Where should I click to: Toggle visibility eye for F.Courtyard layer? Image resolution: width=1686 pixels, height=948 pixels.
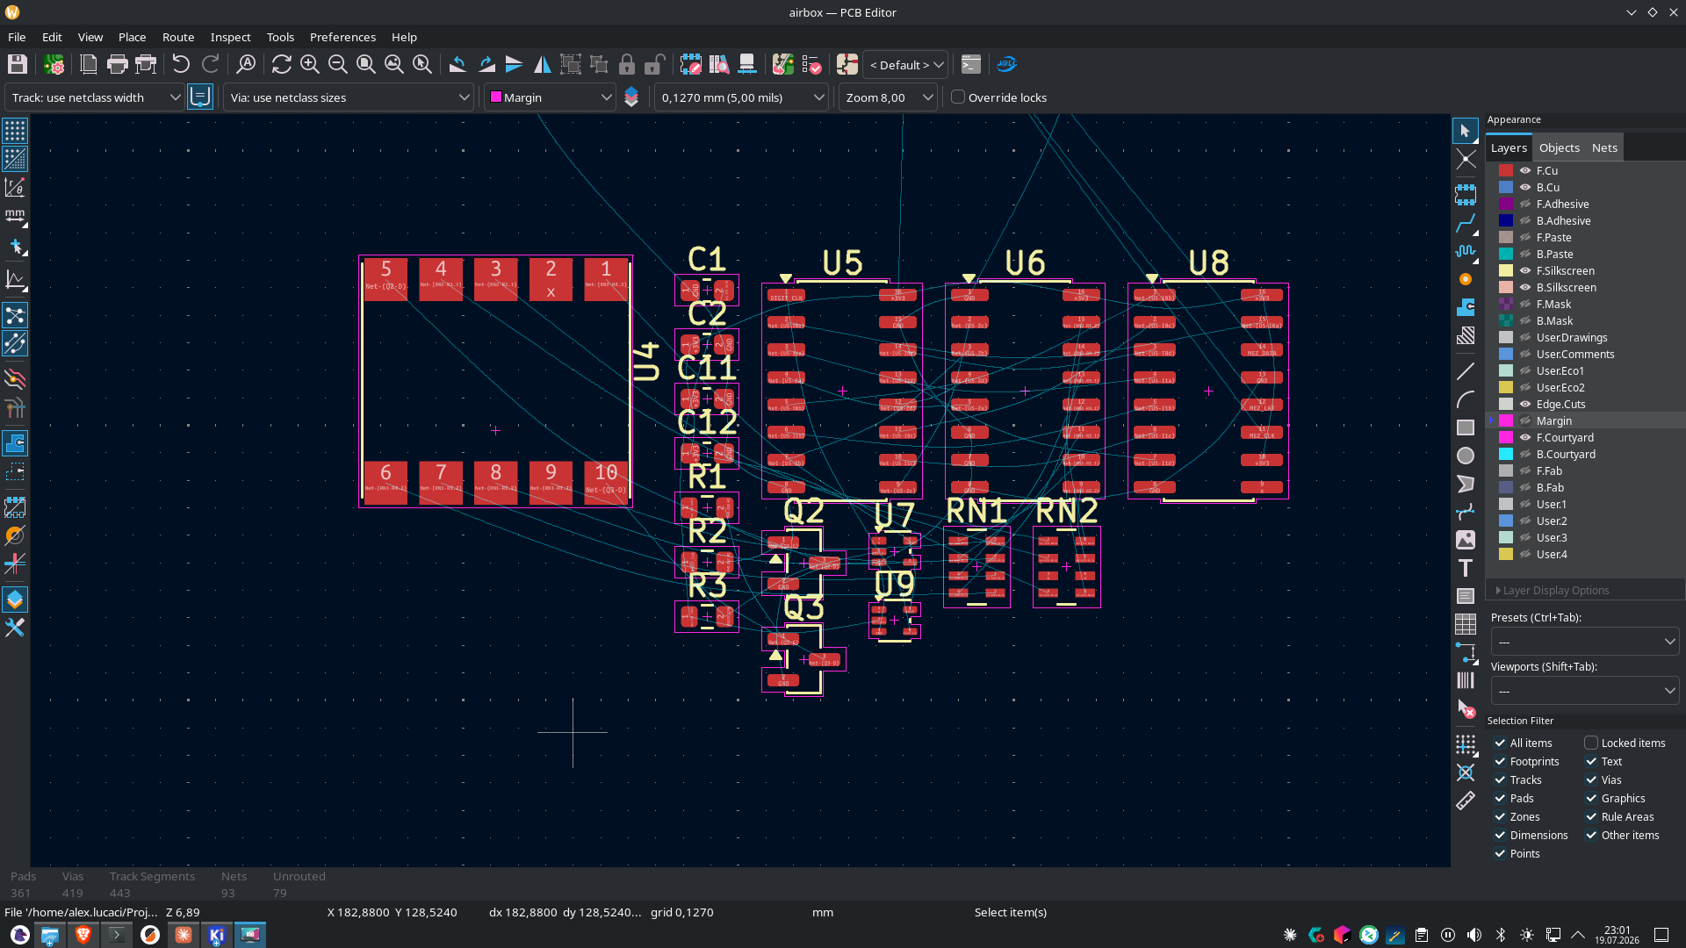pos(1526,437)
